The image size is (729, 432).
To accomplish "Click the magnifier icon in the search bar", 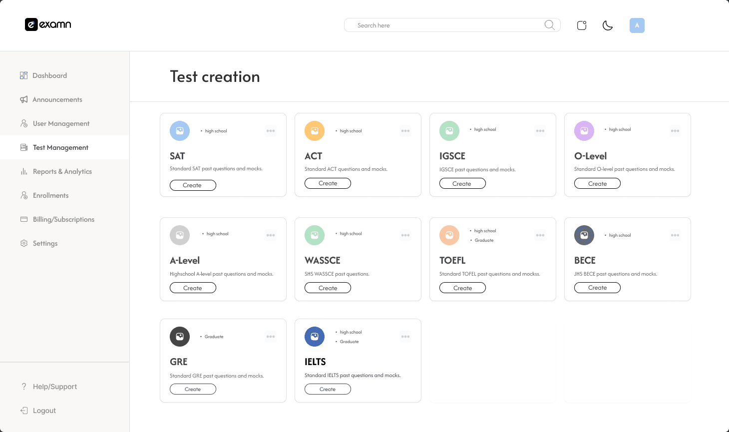I will click(x=549, y=24).
